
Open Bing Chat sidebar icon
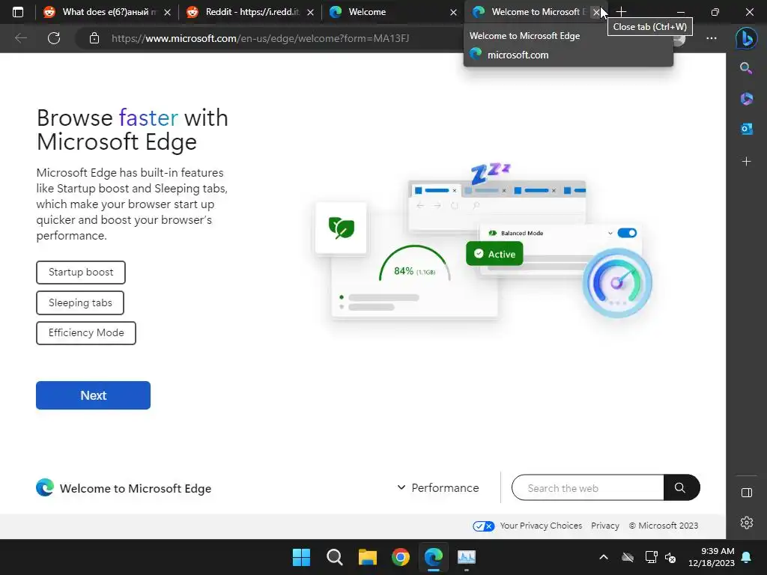point(747,37)
